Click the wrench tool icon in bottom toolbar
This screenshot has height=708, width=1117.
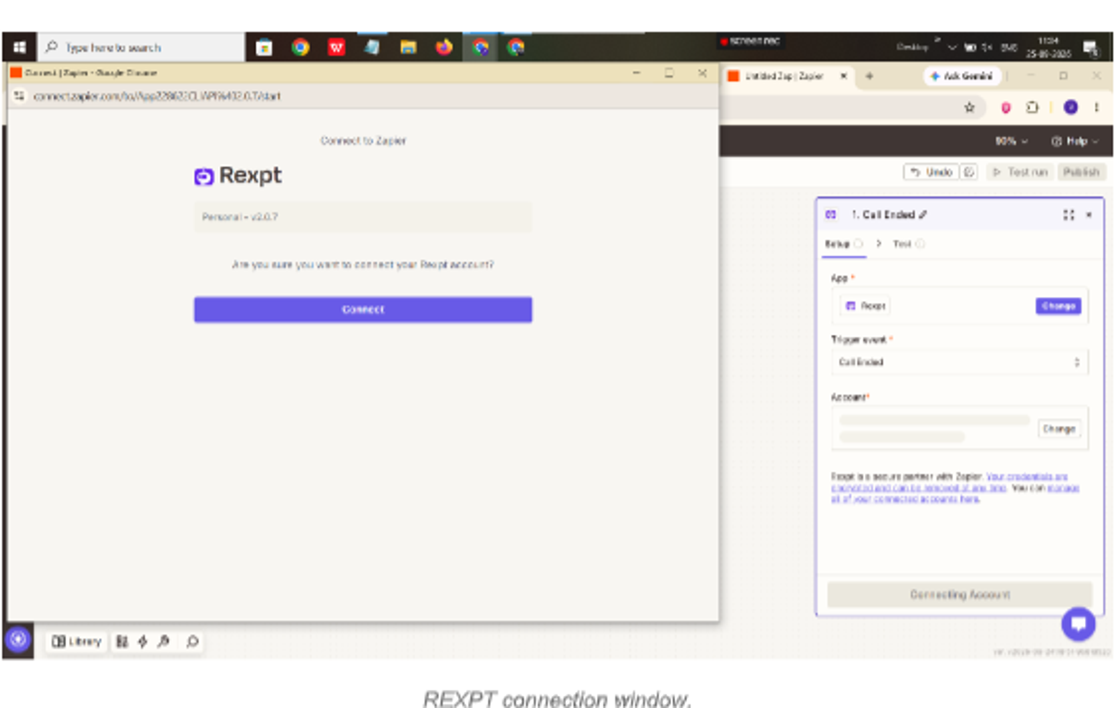(163, 641)
